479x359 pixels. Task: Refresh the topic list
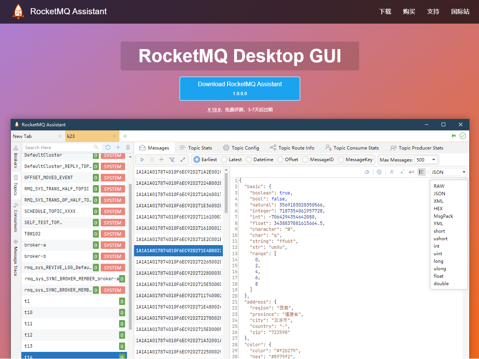[108, 147]
